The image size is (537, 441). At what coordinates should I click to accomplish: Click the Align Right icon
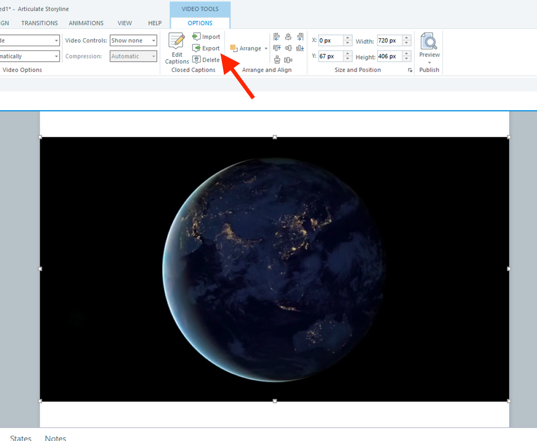pos(300,37)
